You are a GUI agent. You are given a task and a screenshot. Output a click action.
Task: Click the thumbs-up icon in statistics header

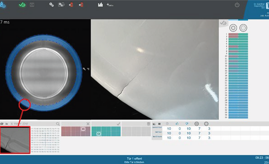coord(177,124)
